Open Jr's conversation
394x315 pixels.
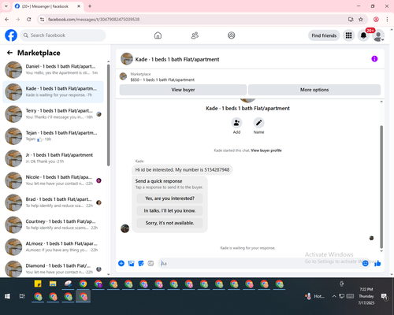[53, 158]
